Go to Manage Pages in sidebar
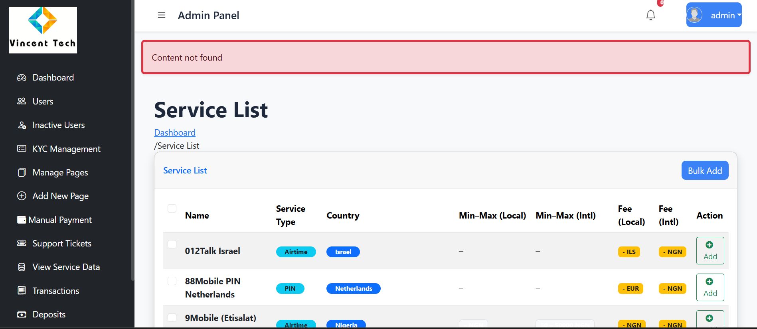757x329 pixels. [60, 172]
